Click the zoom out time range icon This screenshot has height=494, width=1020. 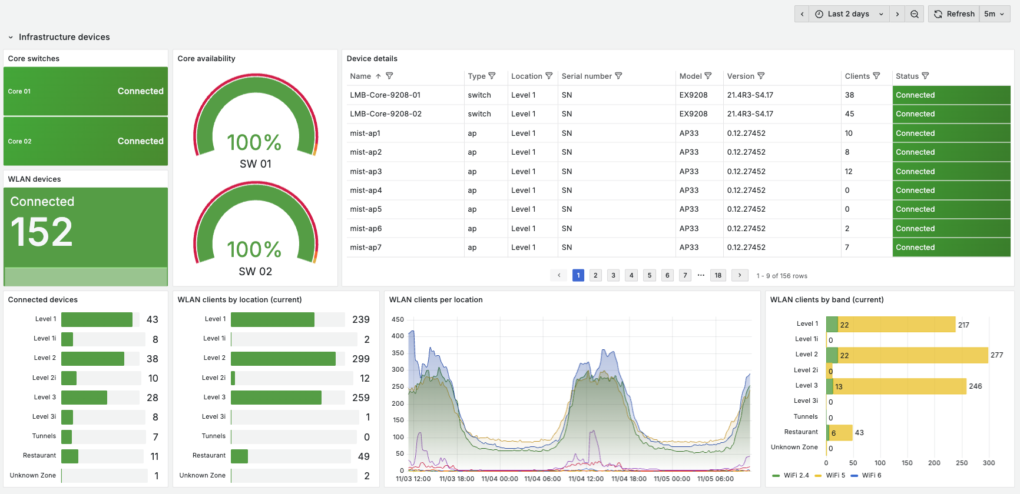pyautogui.click(x=914, y=14)
